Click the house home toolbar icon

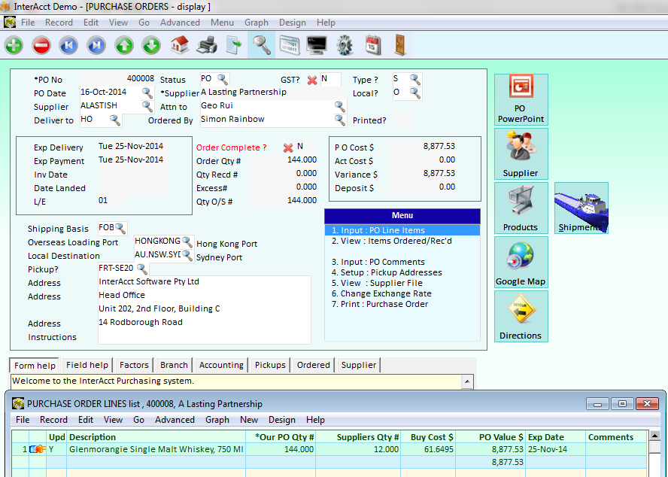pyautogui.click(x=179, y=44)
